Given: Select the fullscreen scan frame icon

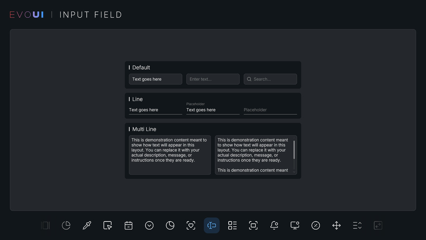Looking at the screenshot, I should pyautogui.click(x=253, y=225).
